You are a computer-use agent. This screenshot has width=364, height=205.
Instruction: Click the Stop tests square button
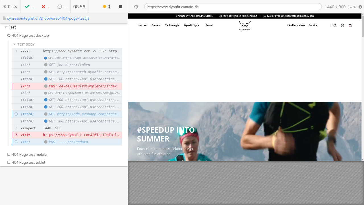click(x=121, y=7)
